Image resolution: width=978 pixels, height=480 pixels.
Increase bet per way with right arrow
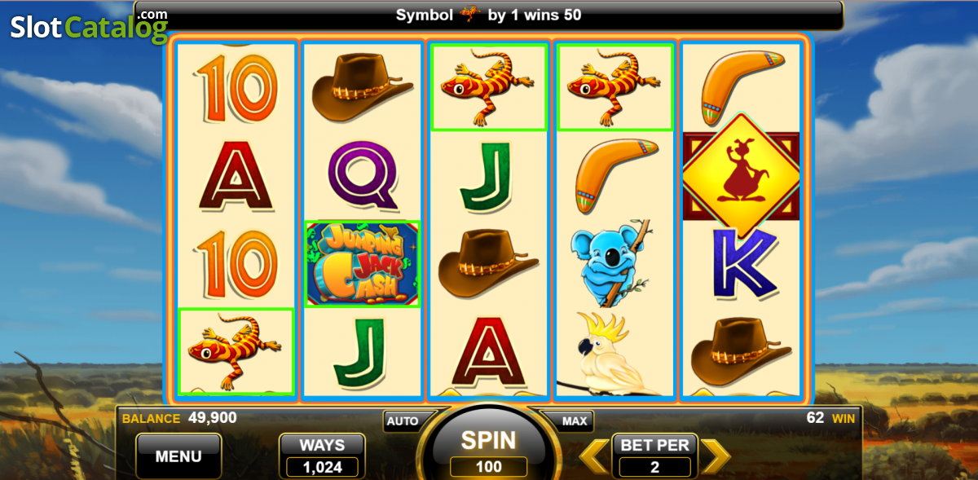point(716,456)
